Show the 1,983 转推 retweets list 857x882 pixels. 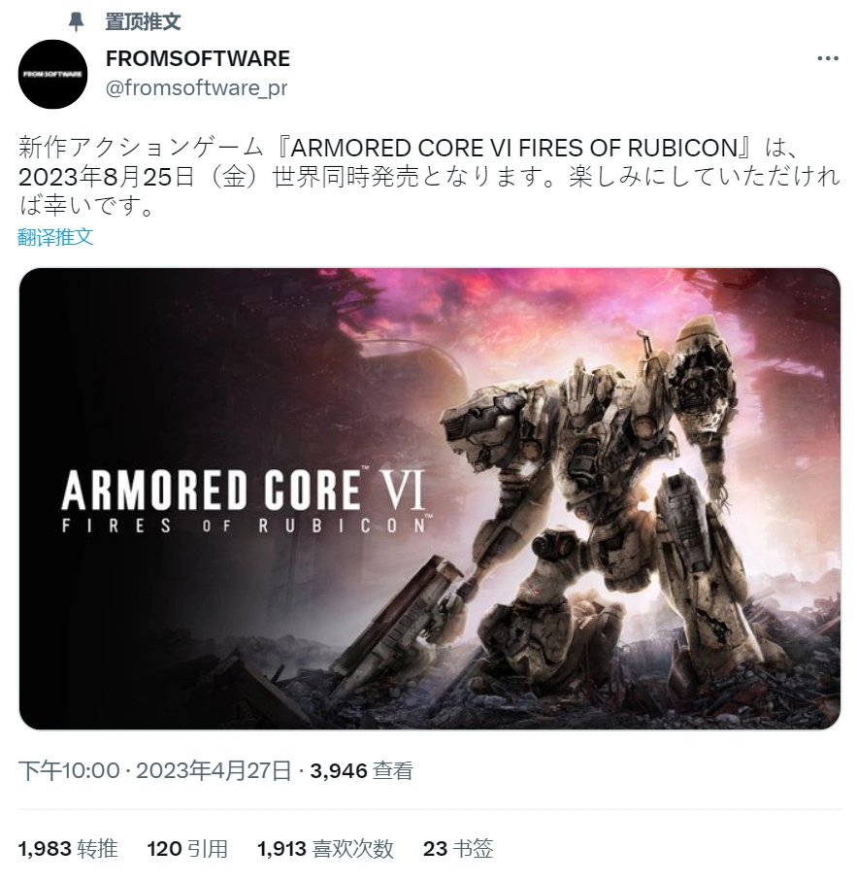click(x=68, y=848)
